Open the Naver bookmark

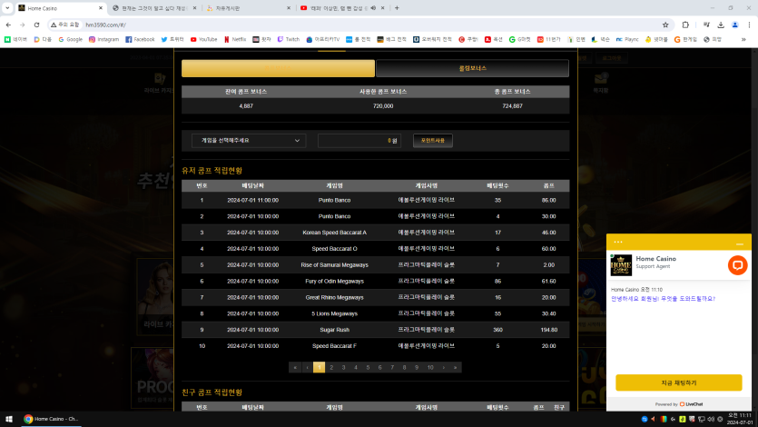(x=15, y=39)
